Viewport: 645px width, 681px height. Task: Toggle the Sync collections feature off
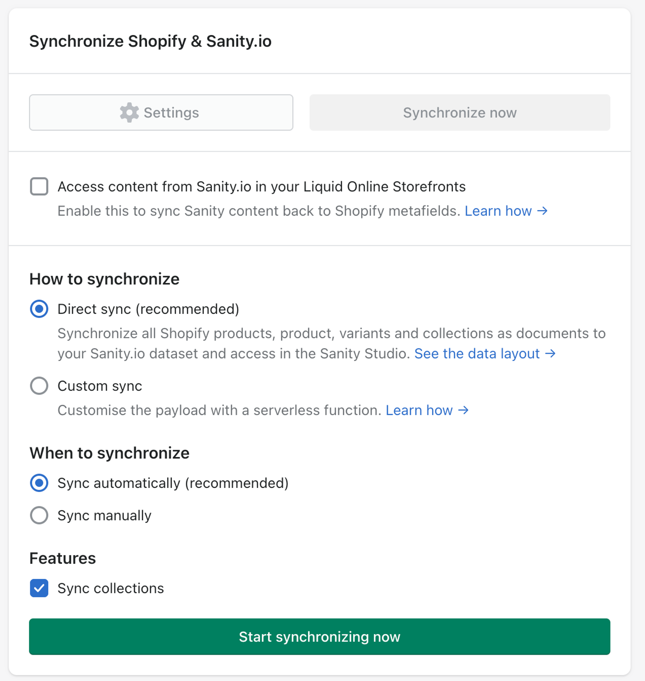tap(39, 588)
